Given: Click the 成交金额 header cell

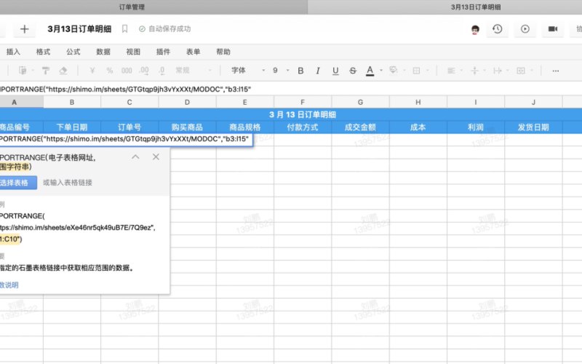Looking at the screenshot, I should pyautogui.click(x=360, y=127).
